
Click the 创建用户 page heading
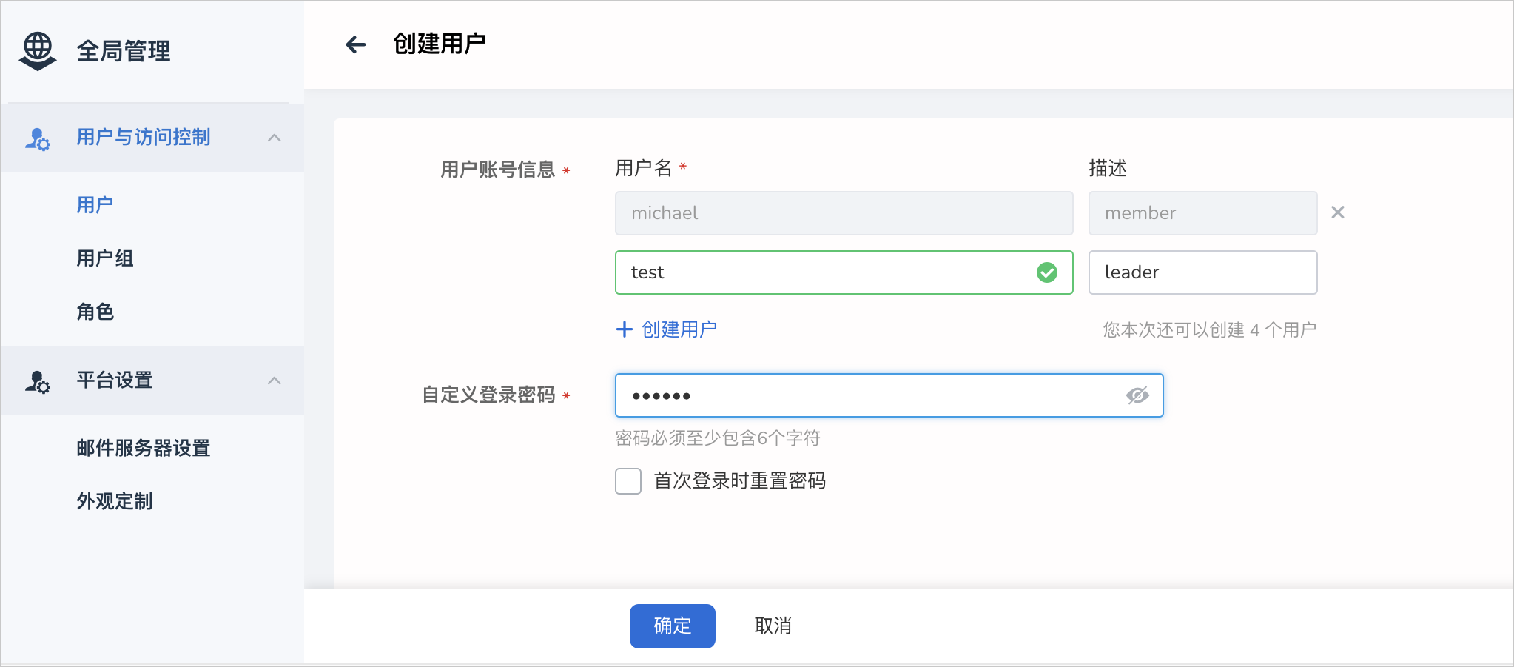click(440, 44)
